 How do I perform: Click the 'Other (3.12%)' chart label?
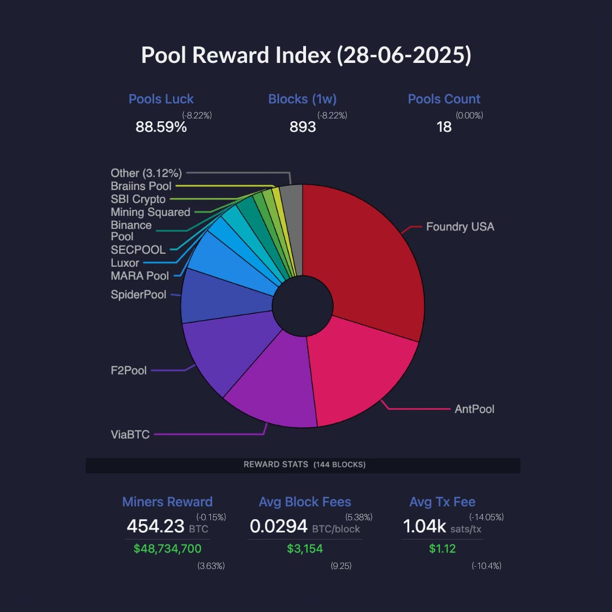(146, 173)
